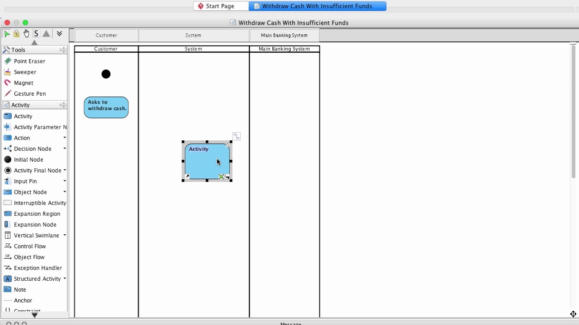Click the System swimlane header tab

194,35
